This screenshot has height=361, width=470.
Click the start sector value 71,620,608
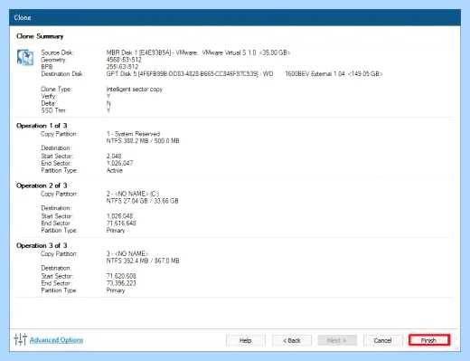click(x=121, y=276)
